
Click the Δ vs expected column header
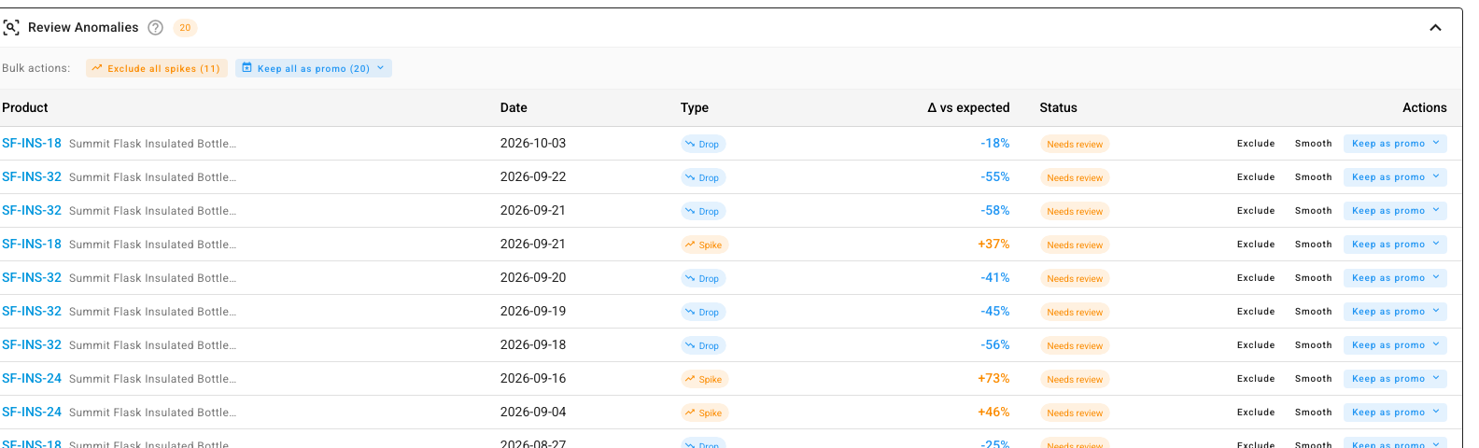click(x=968, y=107)
